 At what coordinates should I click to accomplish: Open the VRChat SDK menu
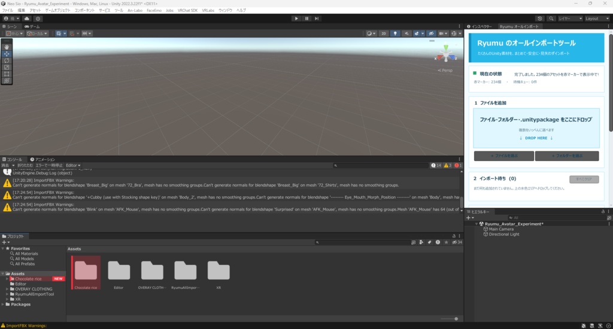(187, 11)
